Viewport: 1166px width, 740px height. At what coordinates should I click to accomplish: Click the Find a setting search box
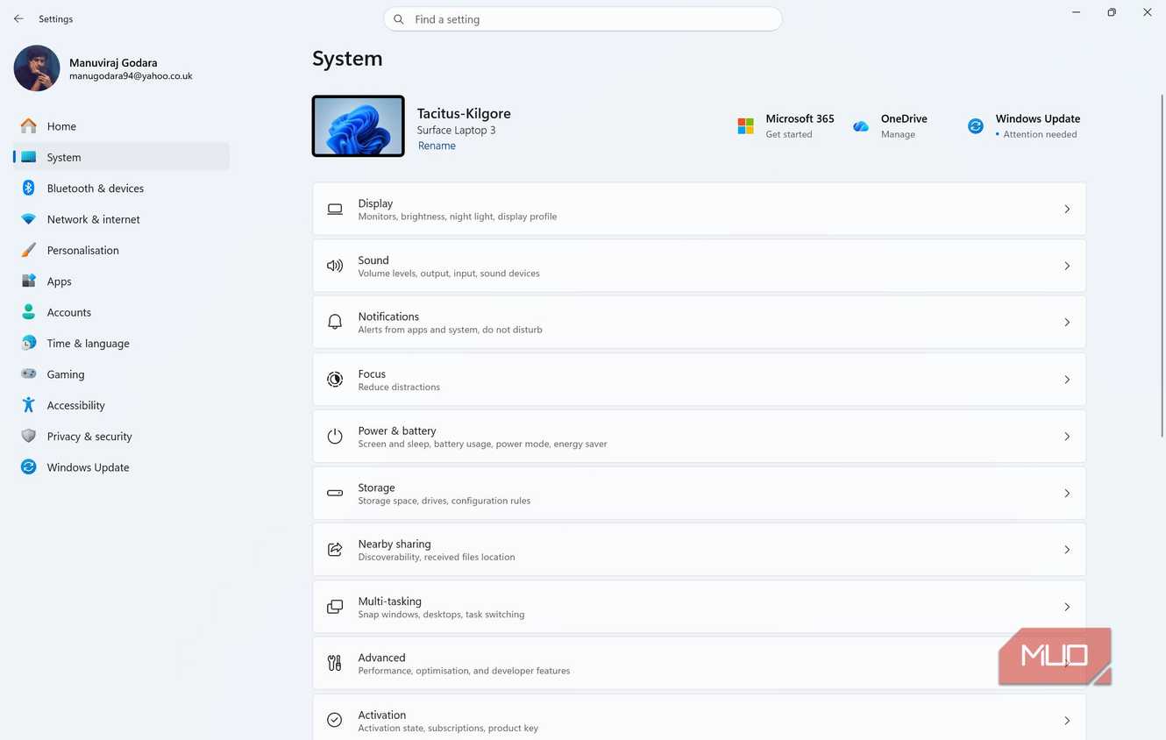(x=583, y=19)
